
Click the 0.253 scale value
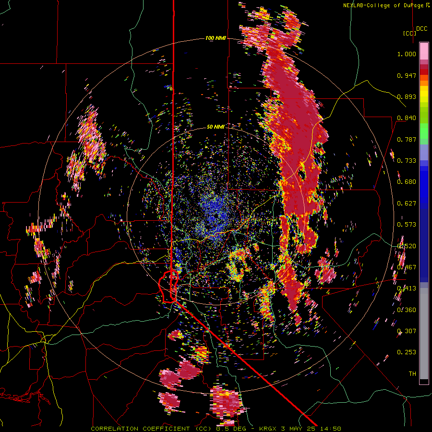[x=407, y=352]
